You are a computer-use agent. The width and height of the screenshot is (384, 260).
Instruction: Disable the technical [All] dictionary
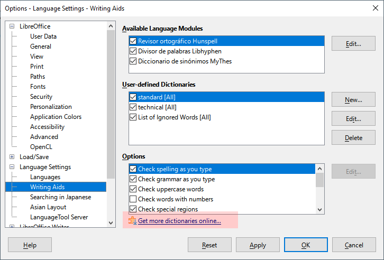133,107
